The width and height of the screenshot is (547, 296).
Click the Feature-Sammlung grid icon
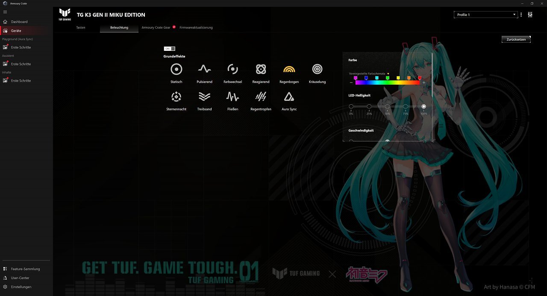5,269
